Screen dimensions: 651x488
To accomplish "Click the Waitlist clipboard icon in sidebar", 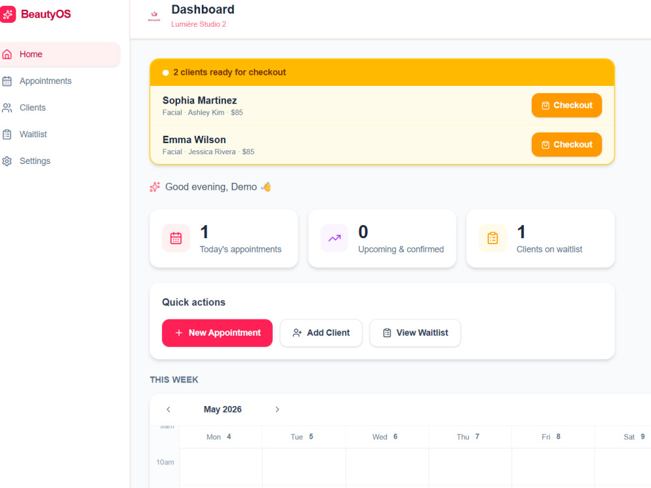I will coord(7,135).
